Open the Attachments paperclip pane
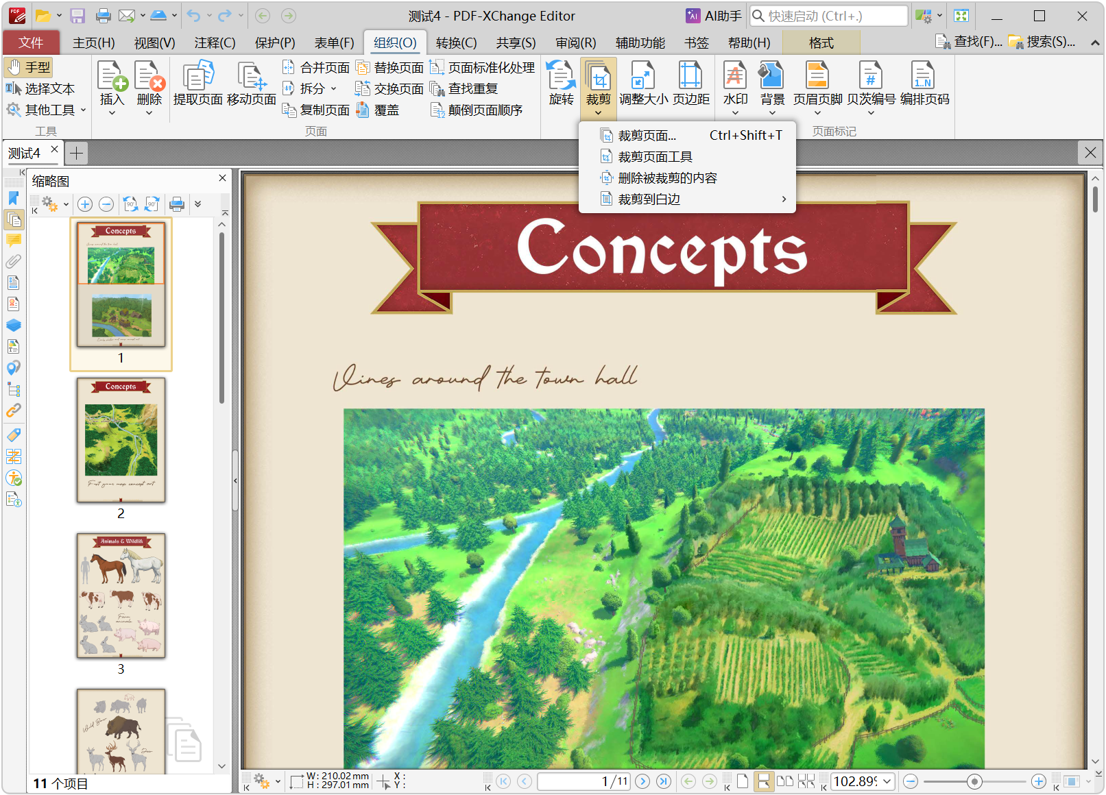 point(14,262)
